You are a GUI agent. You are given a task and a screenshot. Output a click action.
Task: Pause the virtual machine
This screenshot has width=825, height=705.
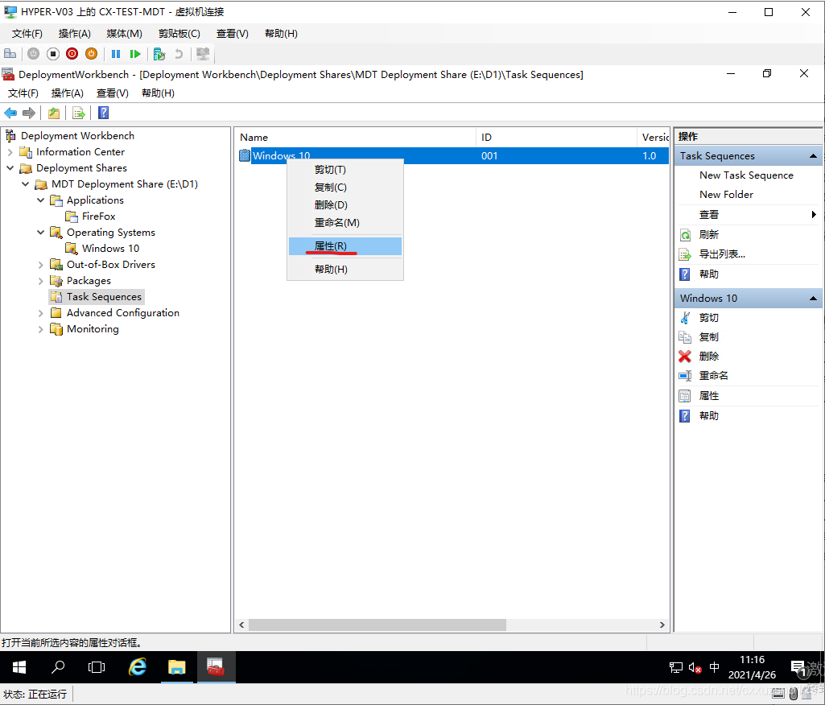pyautogui.click(x=116, y=54)
